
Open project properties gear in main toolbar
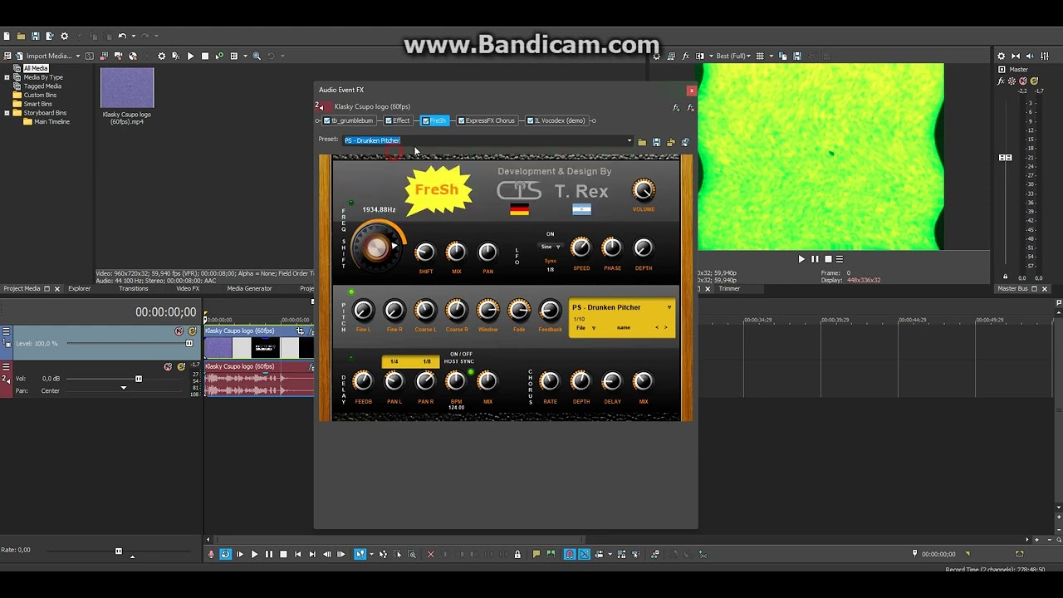click(65, 36)
